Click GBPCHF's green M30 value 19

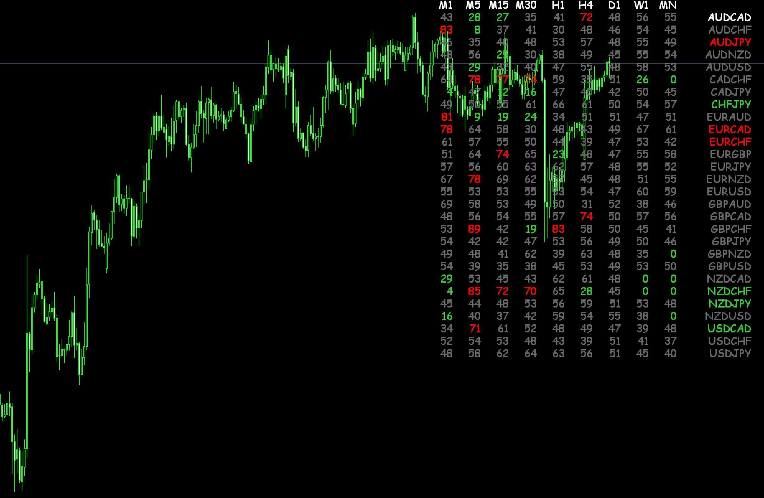531,229
